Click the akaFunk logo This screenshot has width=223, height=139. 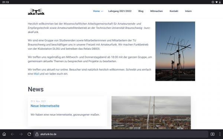[x=36, y=11]
